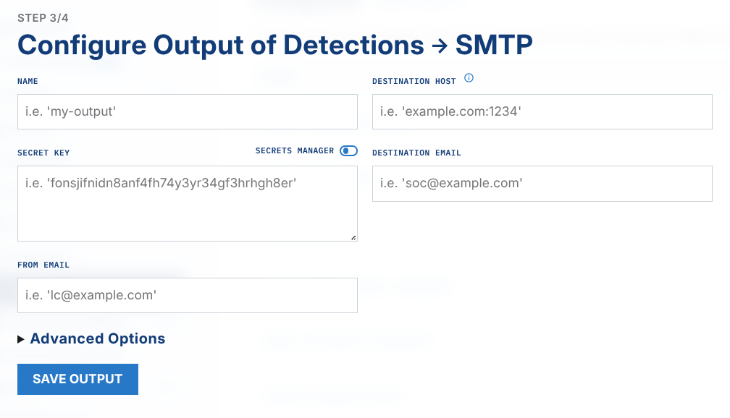
Task: Click the FROM EMAIL label
Action: click(x=43, y=265)
